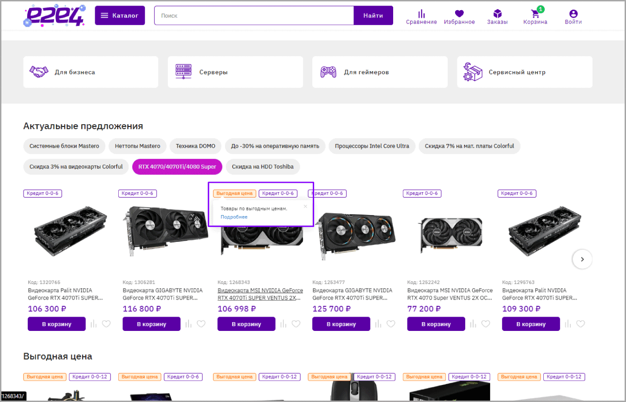
Task: Go to homepage via e2e4 logo
Action: coord(54,16)
